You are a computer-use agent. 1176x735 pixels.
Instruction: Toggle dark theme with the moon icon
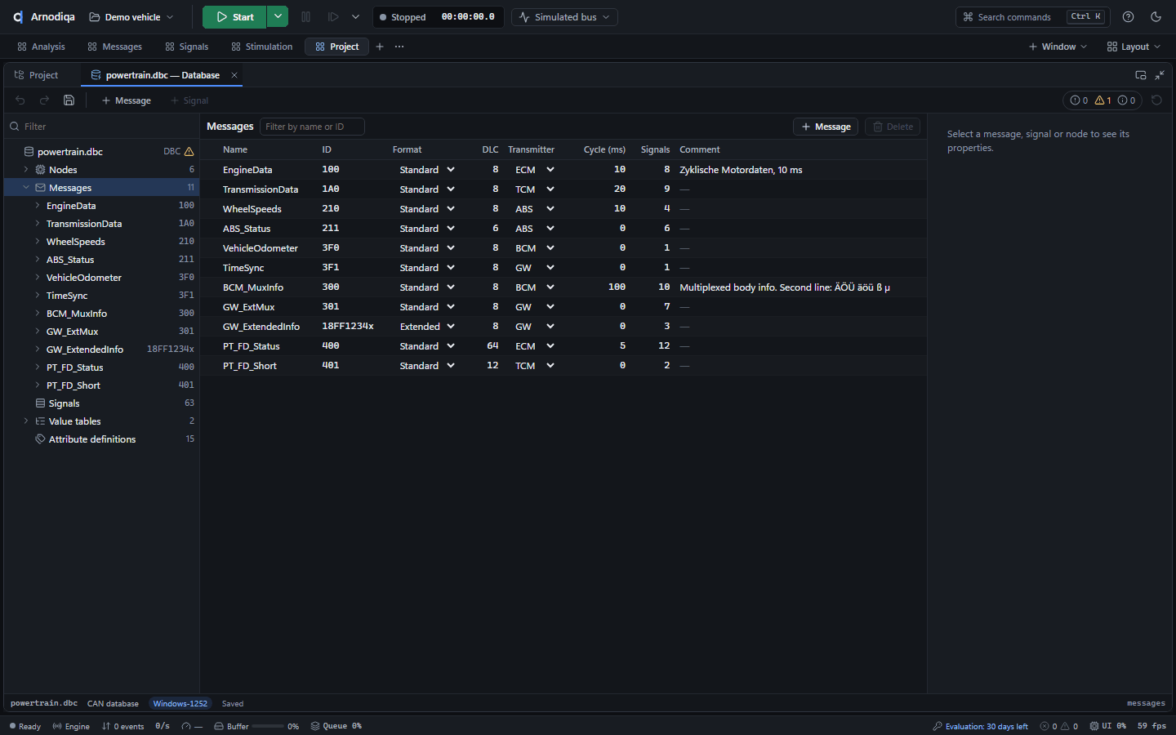click(1156, 17)
